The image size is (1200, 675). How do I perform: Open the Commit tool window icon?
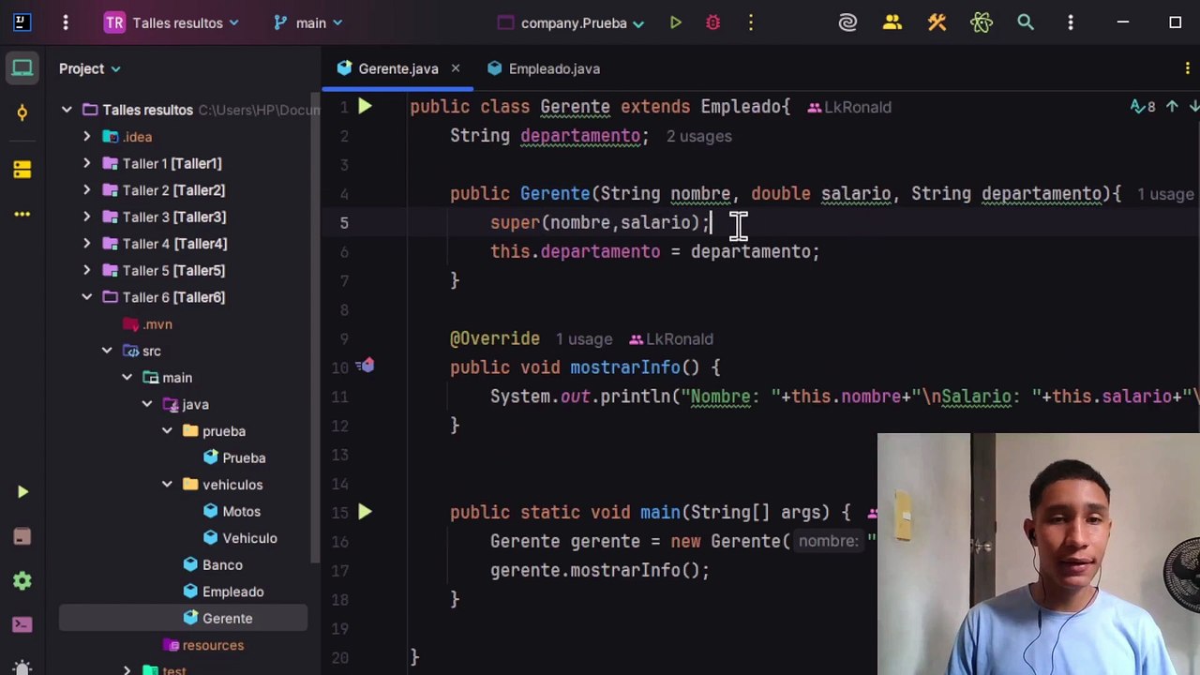tap(22, 112)
